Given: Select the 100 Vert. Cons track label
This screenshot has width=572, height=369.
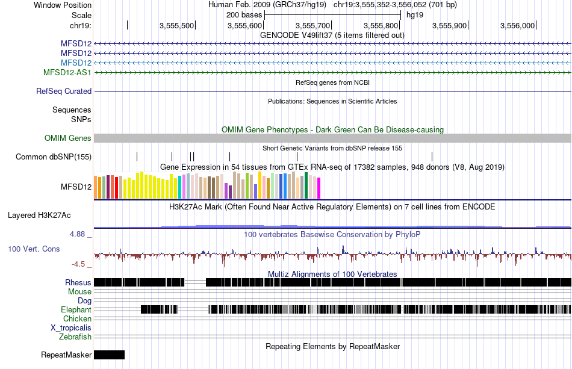Looking at the screenshot, I should pos(34,249).
